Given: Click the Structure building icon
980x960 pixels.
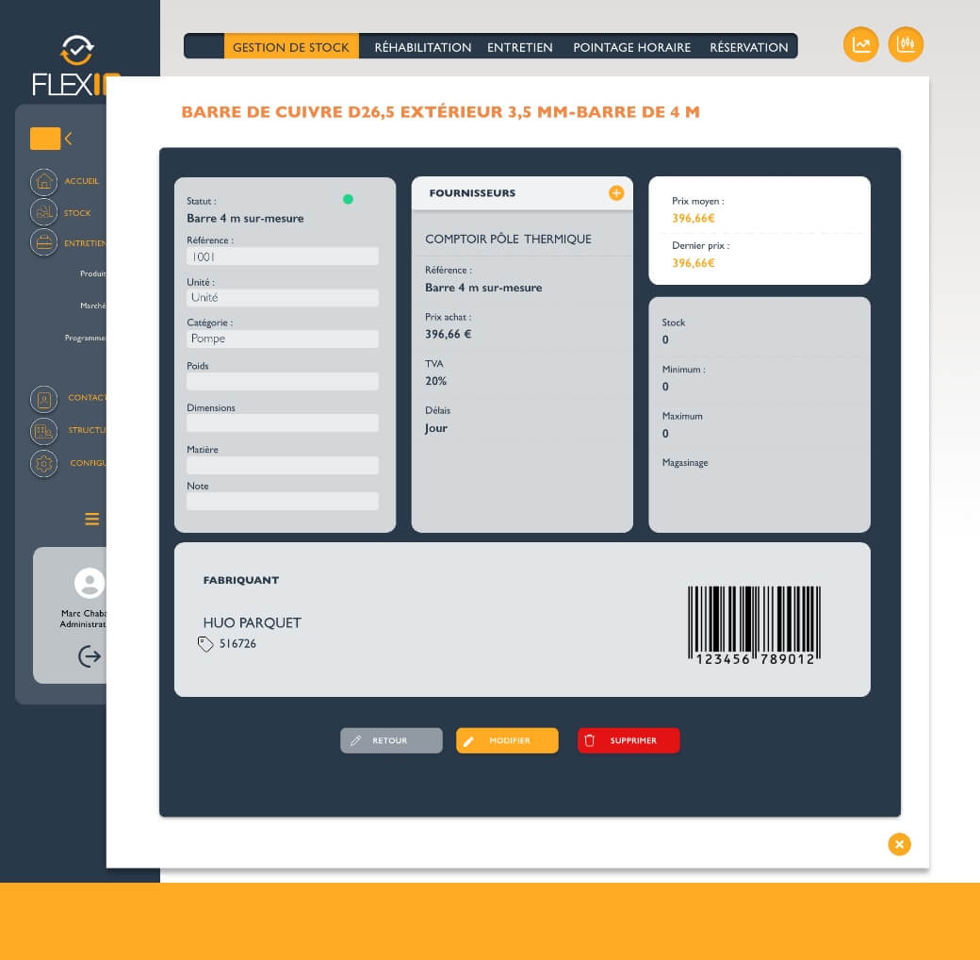Looking at the screenshot, I should [x=43, y=431].
